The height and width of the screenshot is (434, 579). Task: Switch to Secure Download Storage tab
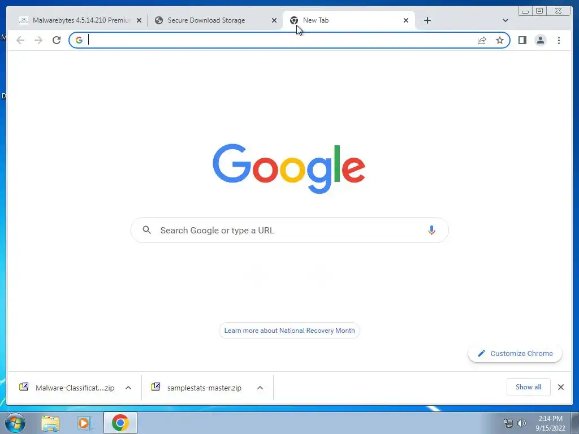[215, 20]
